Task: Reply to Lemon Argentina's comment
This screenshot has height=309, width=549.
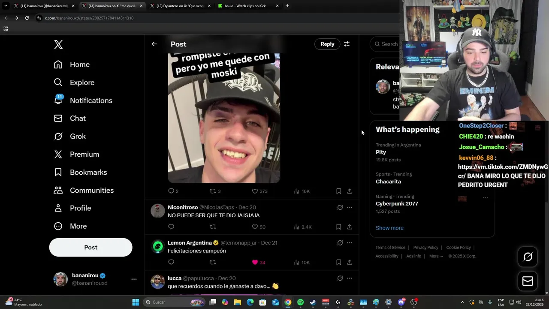Action: (x=171, y=262)
